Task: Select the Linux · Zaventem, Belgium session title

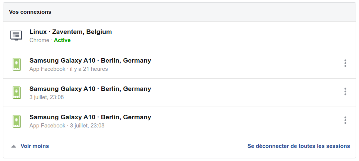Action: pyautogui.click(x=70, y=32)
